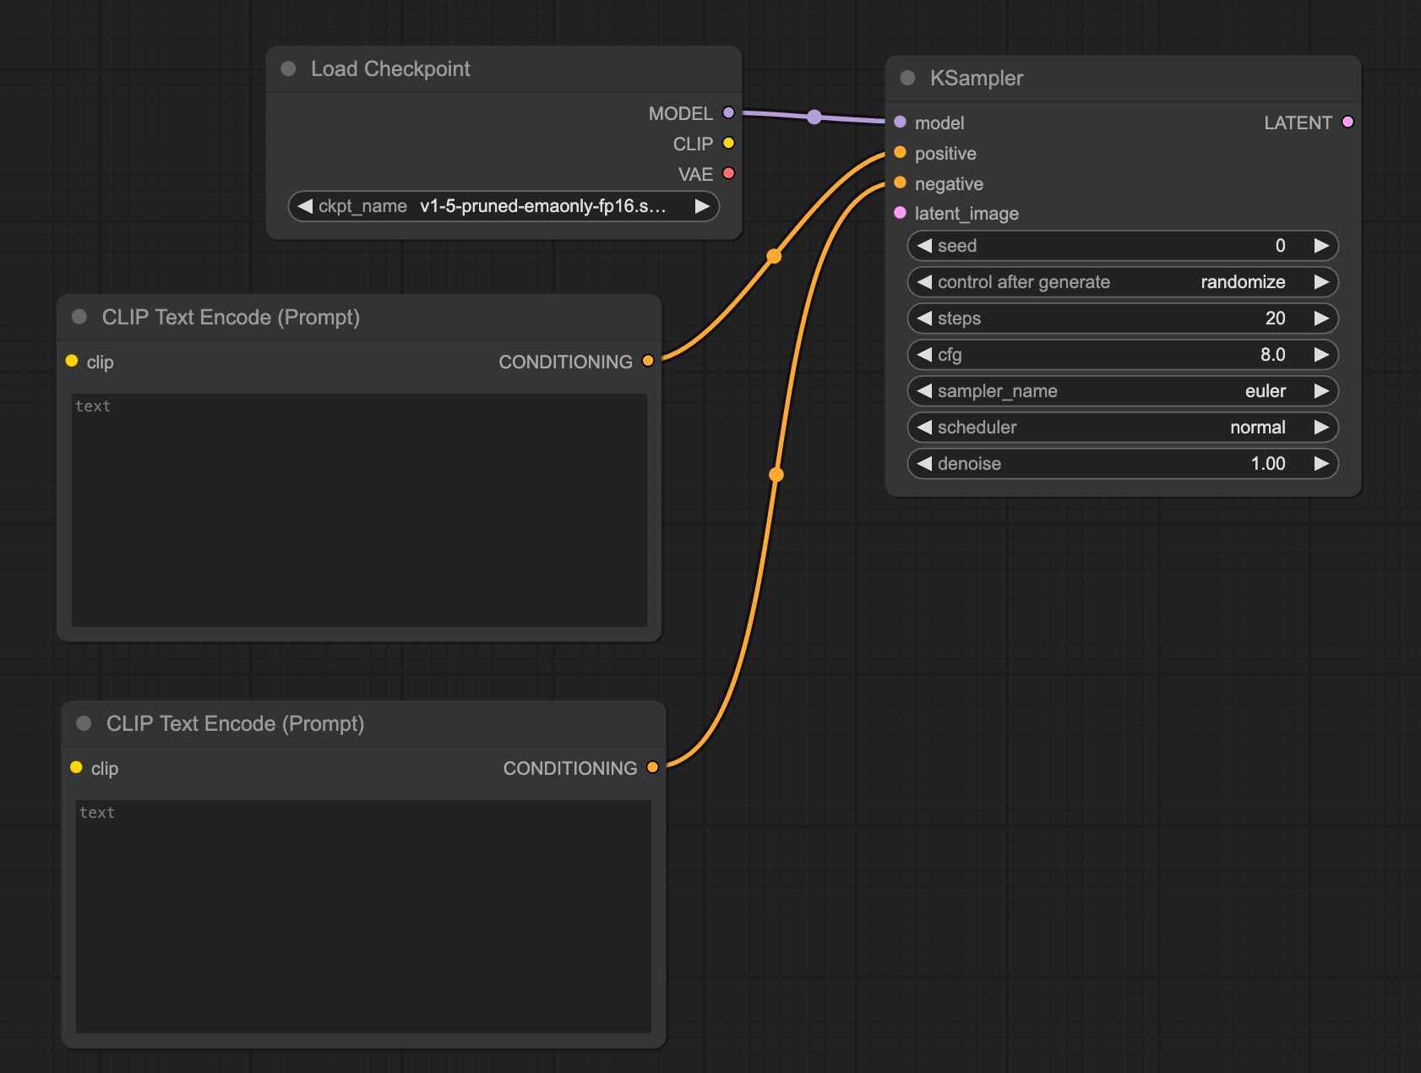Select previous scheduler with left arrow
This screenshot has width=1421, height=1073.
pyautogui.click(x=924, y=428)
